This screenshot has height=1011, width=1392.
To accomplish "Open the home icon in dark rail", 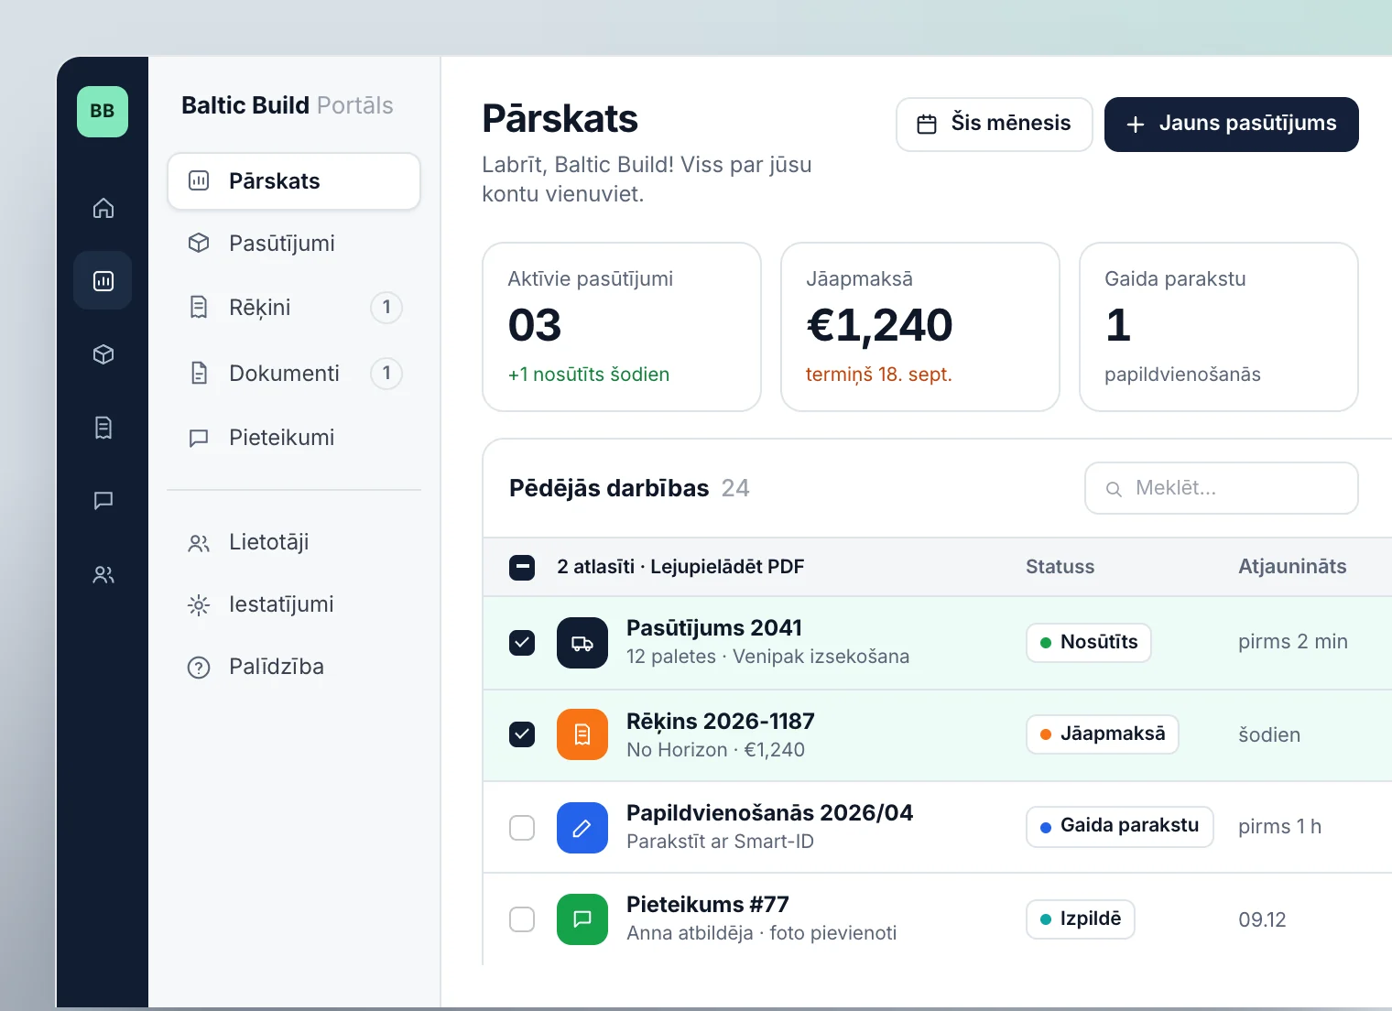I will click(x=103, y=208).
